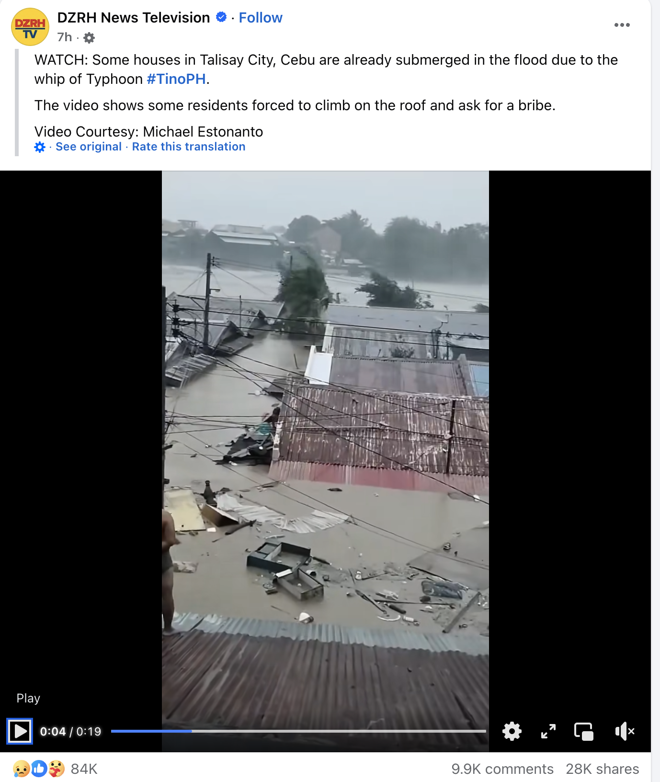This screenshot has width=660, height=782.
Task: Open the video settings gear
Action: [x=512, y=731]
